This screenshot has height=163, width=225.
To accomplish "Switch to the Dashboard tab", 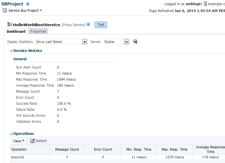I will coord(16,32).
